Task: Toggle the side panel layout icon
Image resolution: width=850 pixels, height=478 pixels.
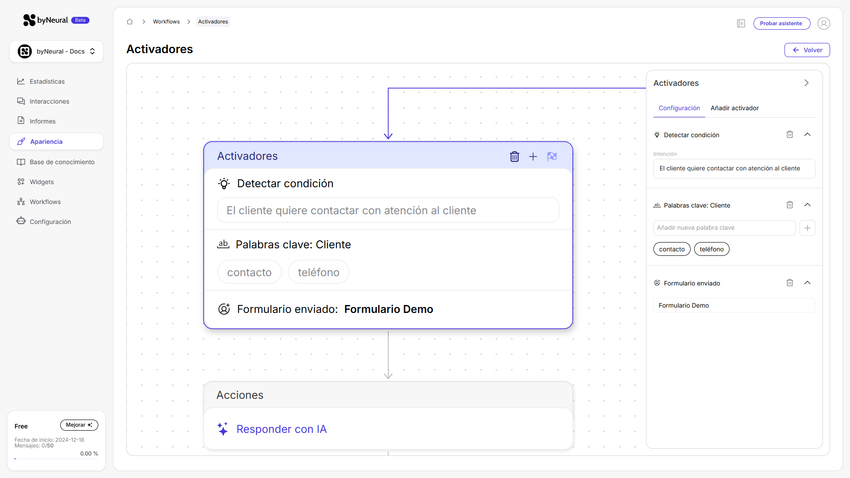Action: (x=741, y=23)
